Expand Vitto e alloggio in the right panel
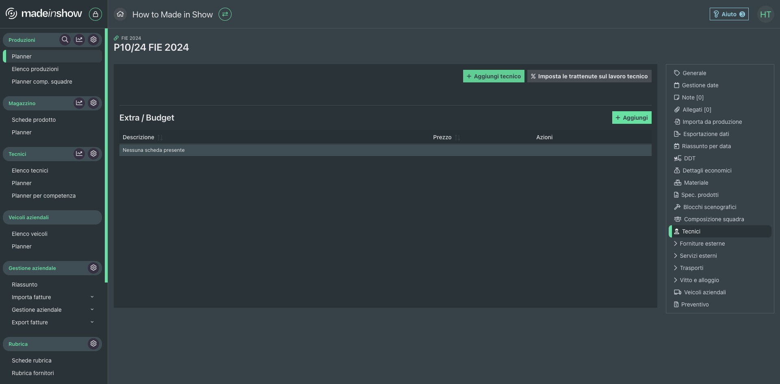Screen dimensions: 780x384 (696, 280)
